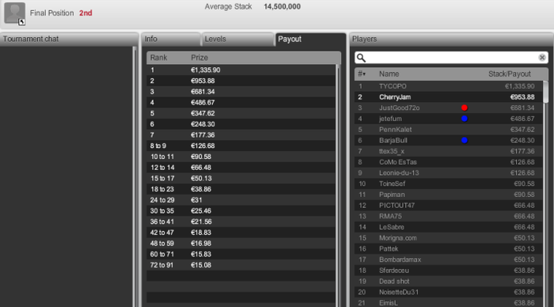The image size is (554, 307).
Task: Select player jetefum
Action: [449, 119]
